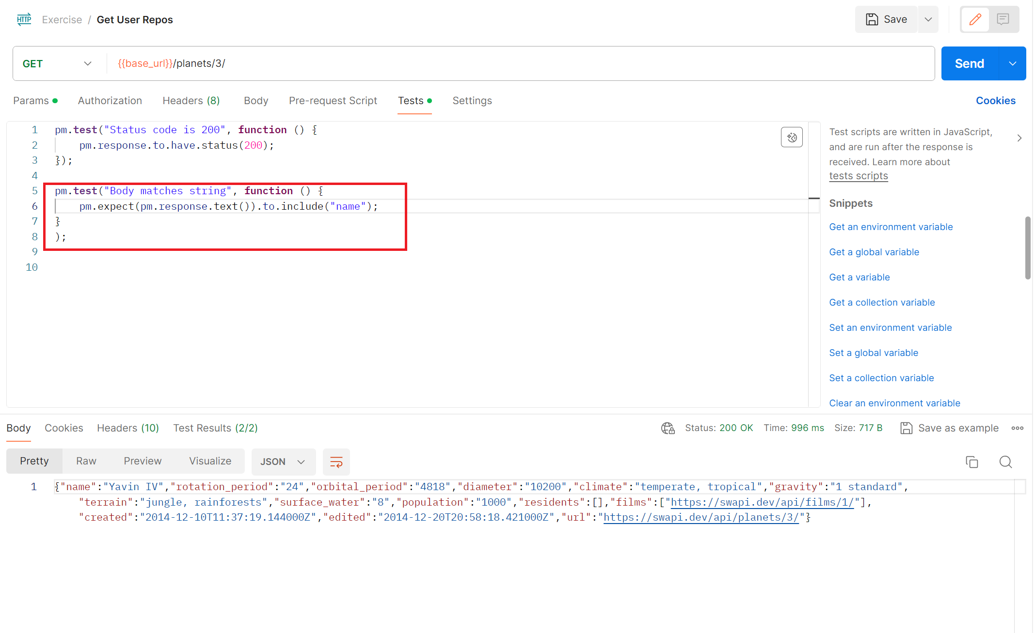Switch to Pre-request Script tab
Image resolution: width=1035 pixels, height=633 pixels.
333,101
